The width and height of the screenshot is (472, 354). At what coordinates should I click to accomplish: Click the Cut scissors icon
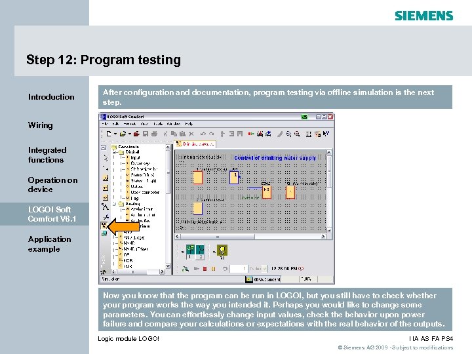pos(165,134)
